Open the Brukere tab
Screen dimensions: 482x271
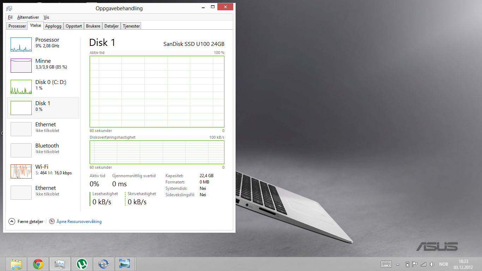click(x=93, y=26)
